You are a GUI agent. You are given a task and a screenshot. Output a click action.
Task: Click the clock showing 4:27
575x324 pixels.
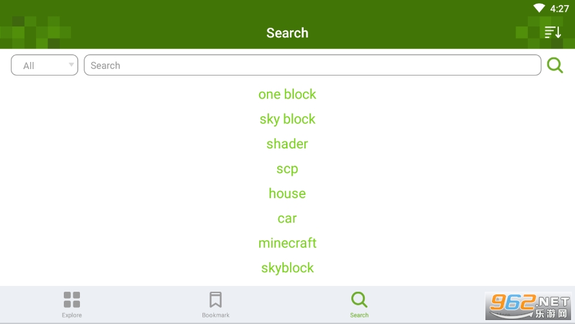click(x=559, y=9)
